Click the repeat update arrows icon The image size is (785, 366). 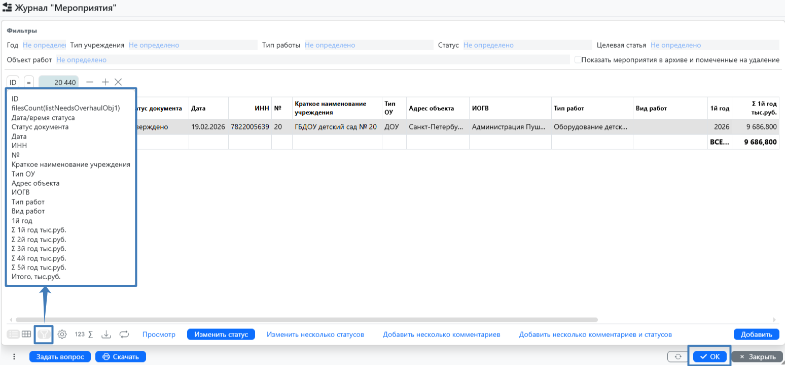124,335
